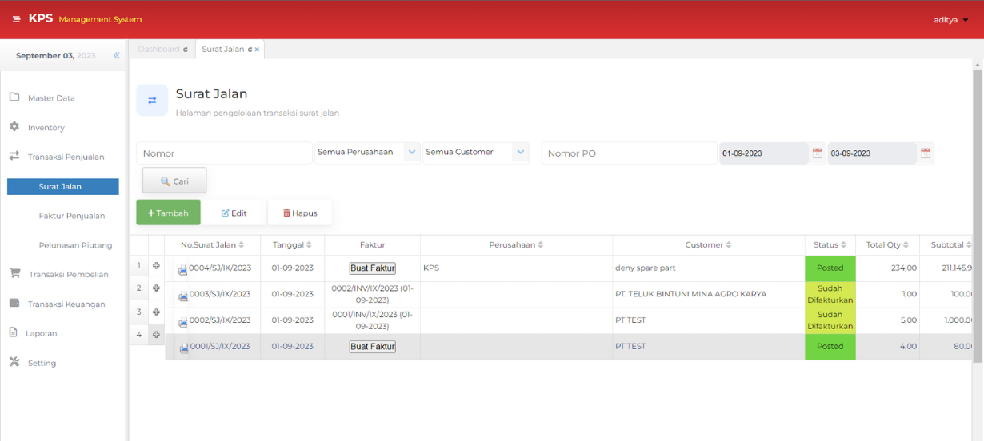Open calendar picker for start date 01-09-2023
This screenshot has width=984, height=441.
[x=817, y=153]
